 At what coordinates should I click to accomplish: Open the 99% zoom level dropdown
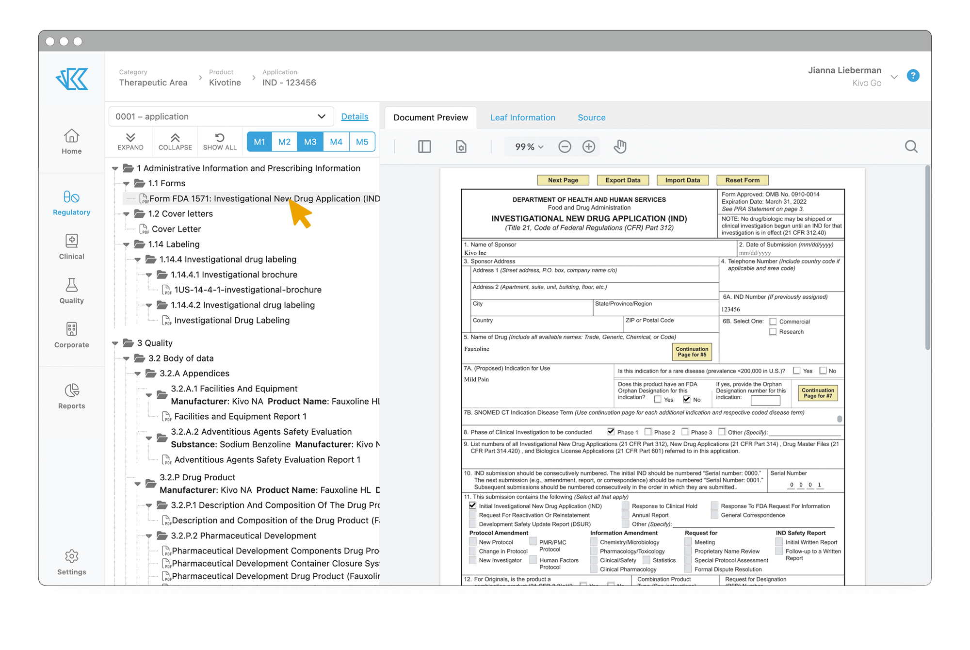click(x=529, y=146)
